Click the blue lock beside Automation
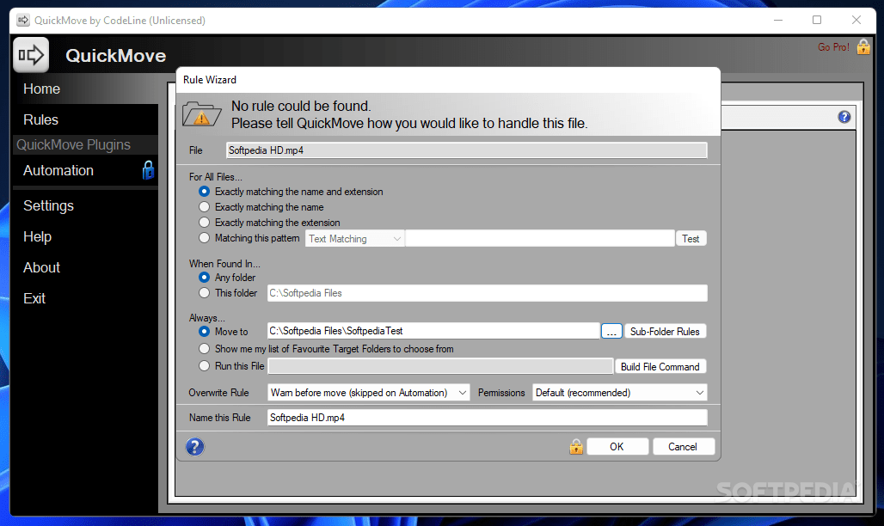884x526 pixels. click(x=148, y=169)
